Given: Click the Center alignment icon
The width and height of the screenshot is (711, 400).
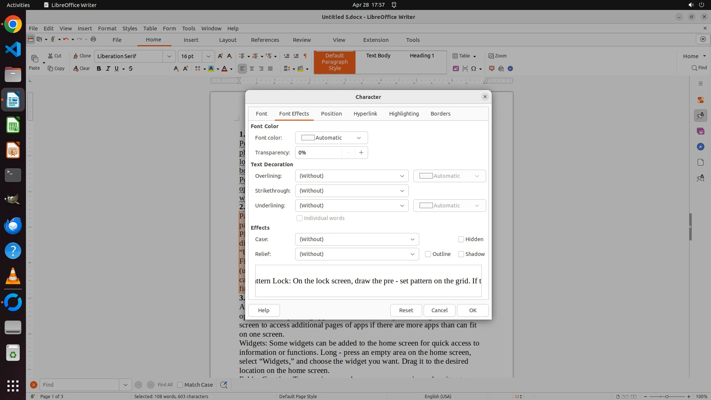Looking at the screenshot, I should click(x=252, y=69).
